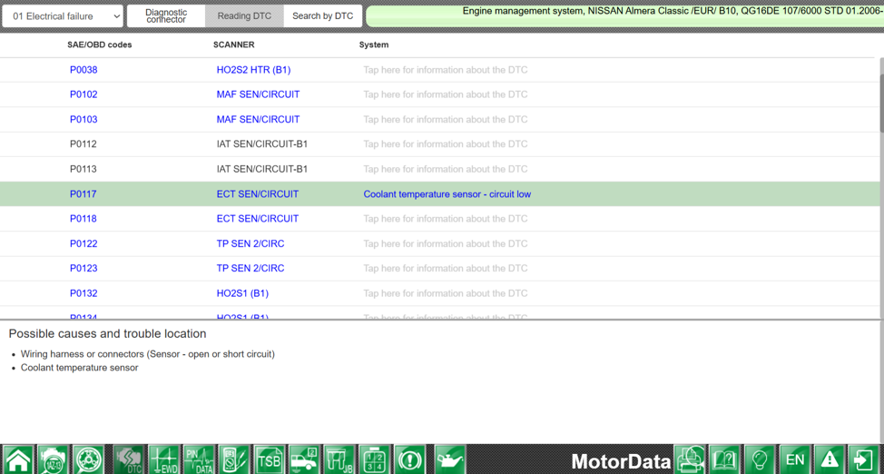Click IAT SEN/CIRCUIT-B1 in P0112 row
The height and width of the screenshot is (474, 884).
262,144
